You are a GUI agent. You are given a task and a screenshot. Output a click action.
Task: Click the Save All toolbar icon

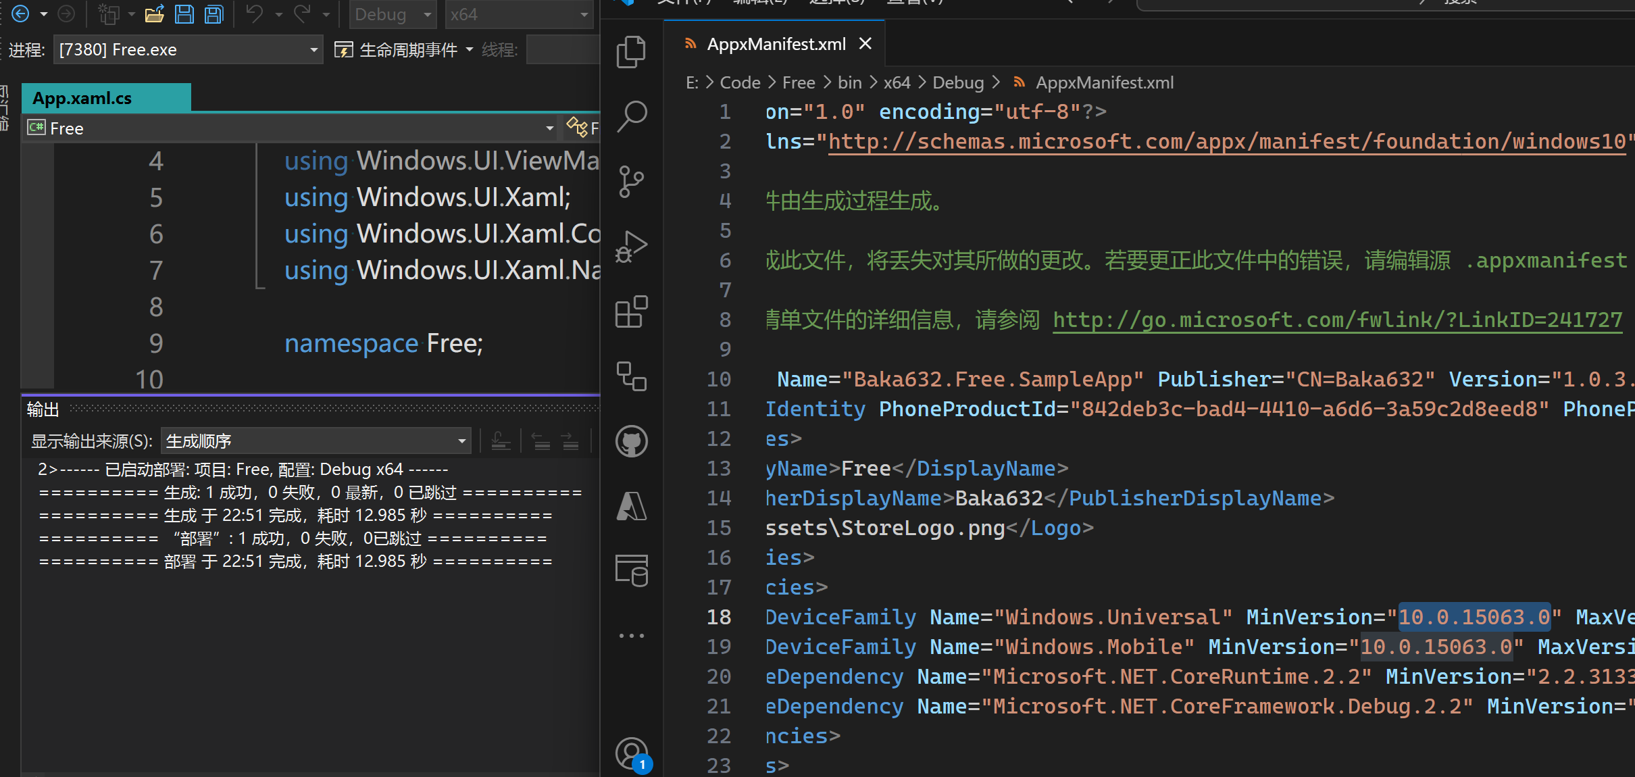pyautogui.click(x=214, y=14)
